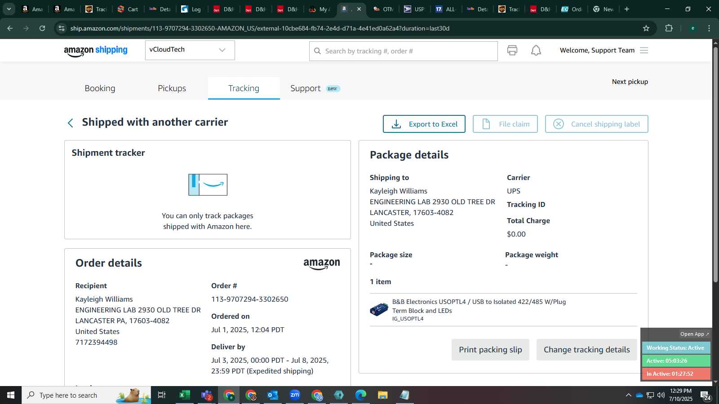
Task: Click the Export to Excel button
Action: pos(424,124)
